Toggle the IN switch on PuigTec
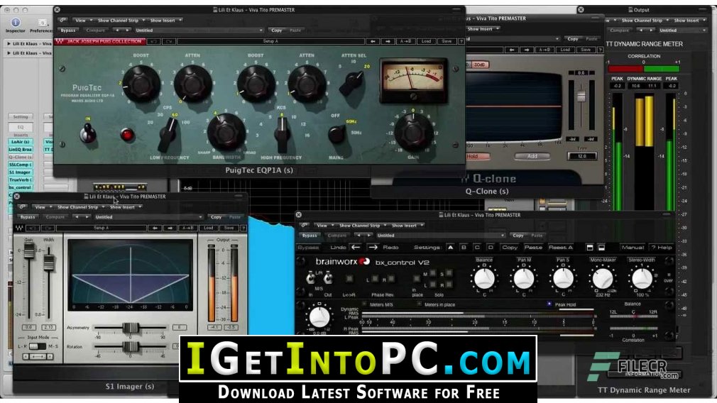Image resolution: width=717 pixels, height=403 pixels. (87, 133)
